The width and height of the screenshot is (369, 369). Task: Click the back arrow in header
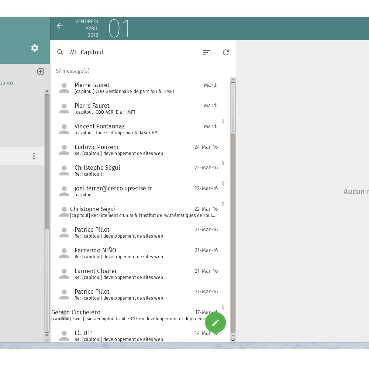click(60, 26)
